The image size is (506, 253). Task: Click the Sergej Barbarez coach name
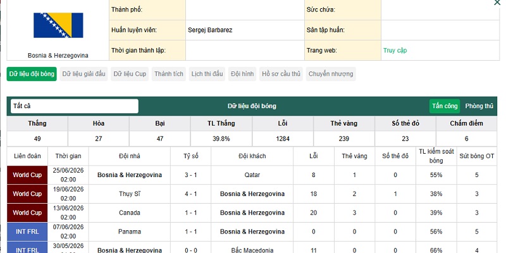tap(210, 30)
